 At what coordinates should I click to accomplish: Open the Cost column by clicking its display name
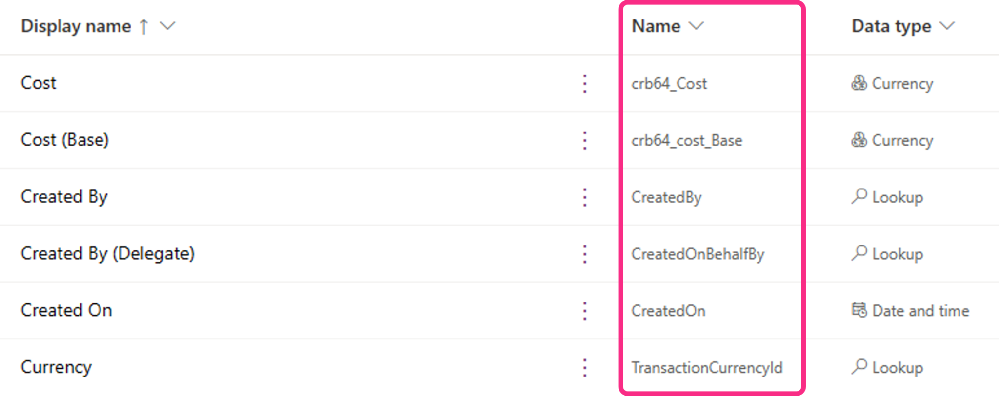38,83
